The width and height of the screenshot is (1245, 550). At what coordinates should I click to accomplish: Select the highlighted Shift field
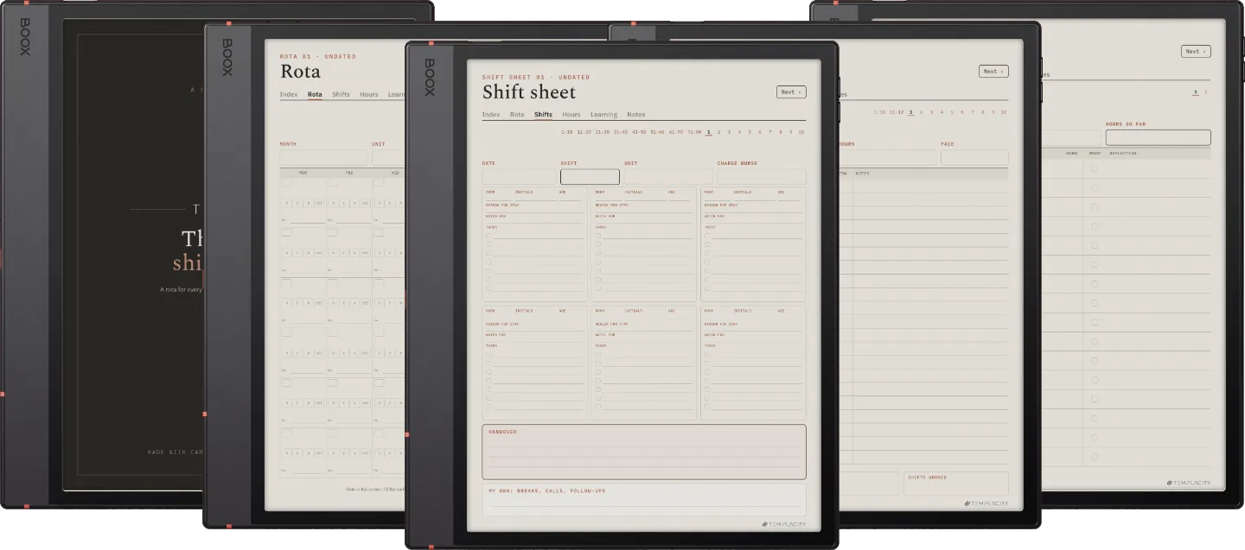590,176
